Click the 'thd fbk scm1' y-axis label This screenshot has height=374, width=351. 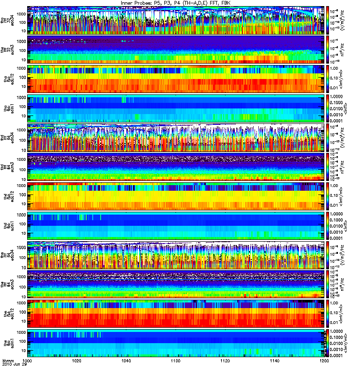9,226
